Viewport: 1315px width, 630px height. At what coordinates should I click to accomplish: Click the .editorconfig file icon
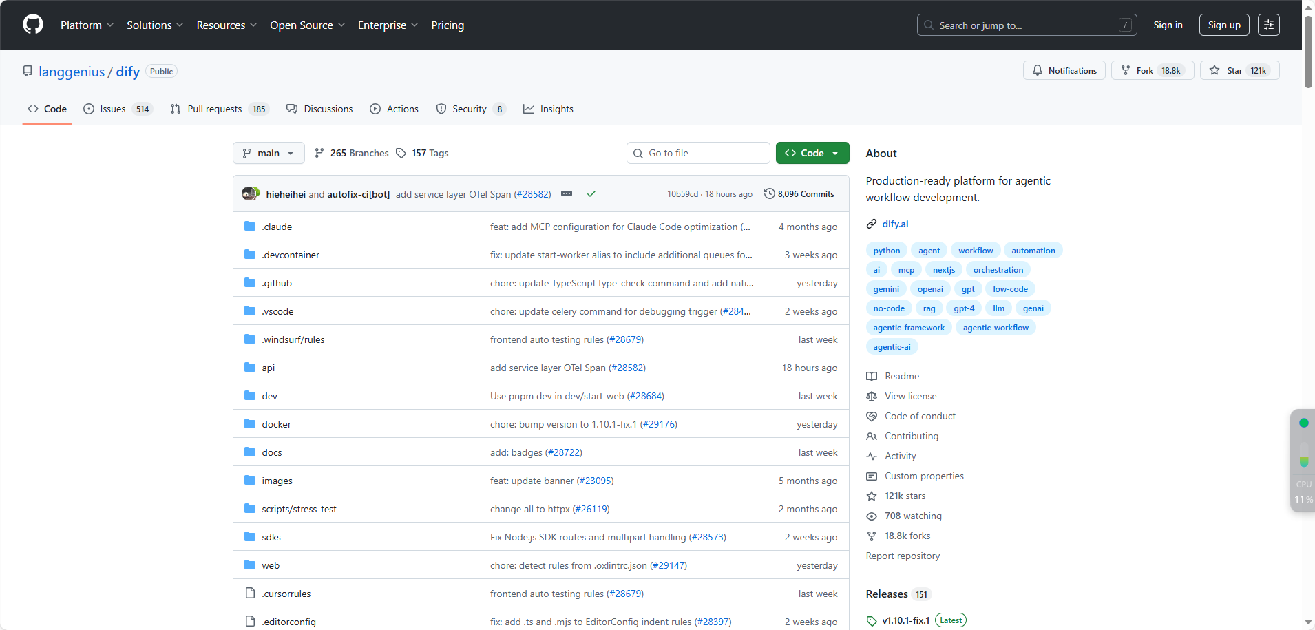click(x=250, y=622)
